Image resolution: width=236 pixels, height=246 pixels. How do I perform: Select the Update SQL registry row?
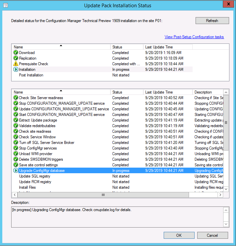point(118,176)
